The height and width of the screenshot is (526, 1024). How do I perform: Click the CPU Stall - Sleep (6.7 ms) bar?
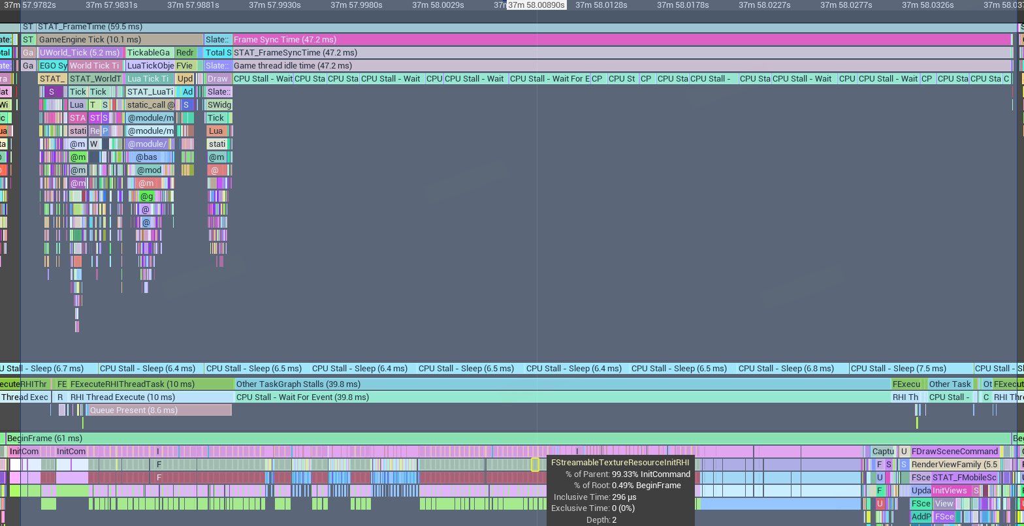coord(48,369)
